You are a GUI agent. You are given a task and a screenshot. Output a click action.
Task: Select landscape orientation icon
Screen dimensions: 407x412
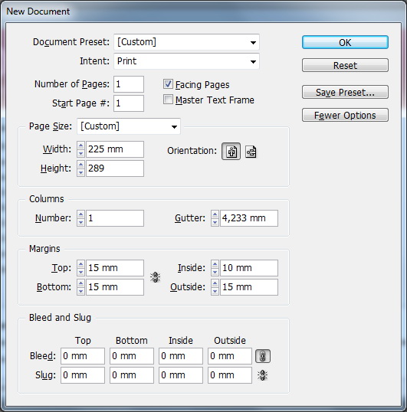251,152
